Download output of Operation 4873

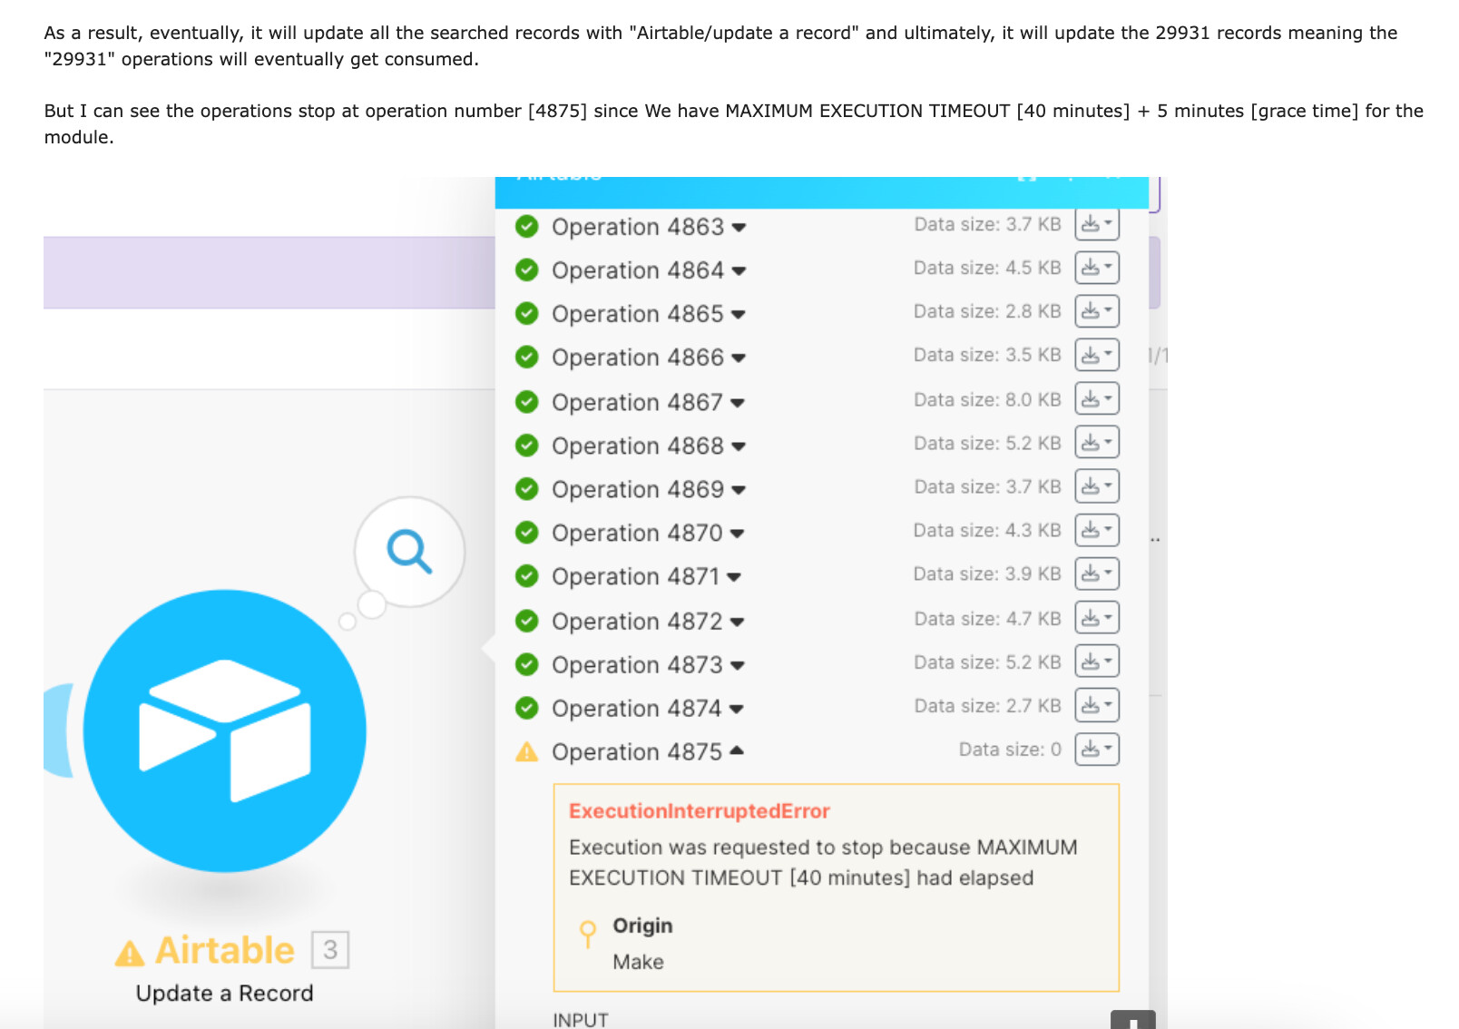[x=1097, y=661]
